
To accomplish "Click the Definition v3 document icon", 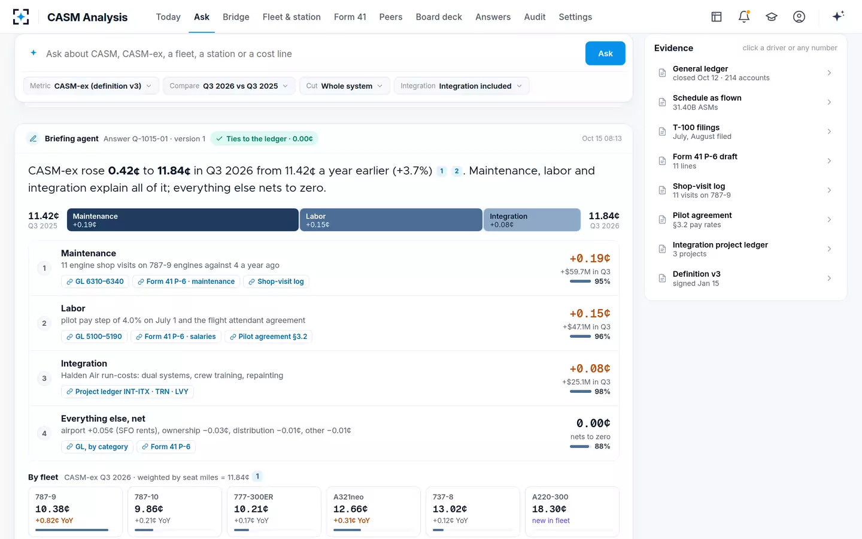I will pos(662,278).
